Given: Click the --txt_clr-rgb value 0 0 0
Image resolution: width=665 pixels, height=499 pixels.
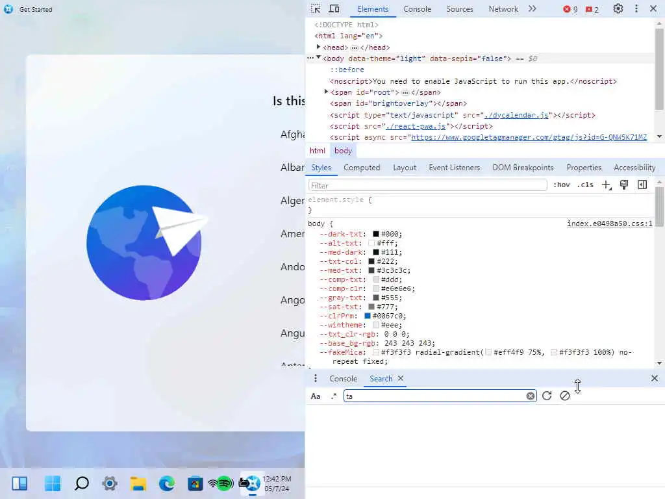Looking at the screenshot, I should click(x=395, y=335).
